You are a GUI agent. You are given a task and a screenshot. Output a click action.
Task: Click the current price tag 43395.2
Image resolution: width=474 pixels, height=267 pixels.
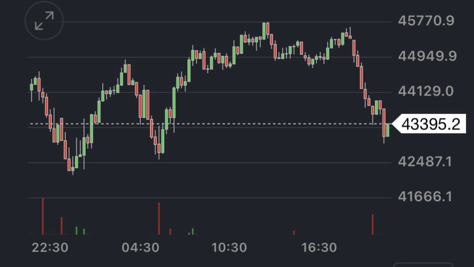pos(430,124)
